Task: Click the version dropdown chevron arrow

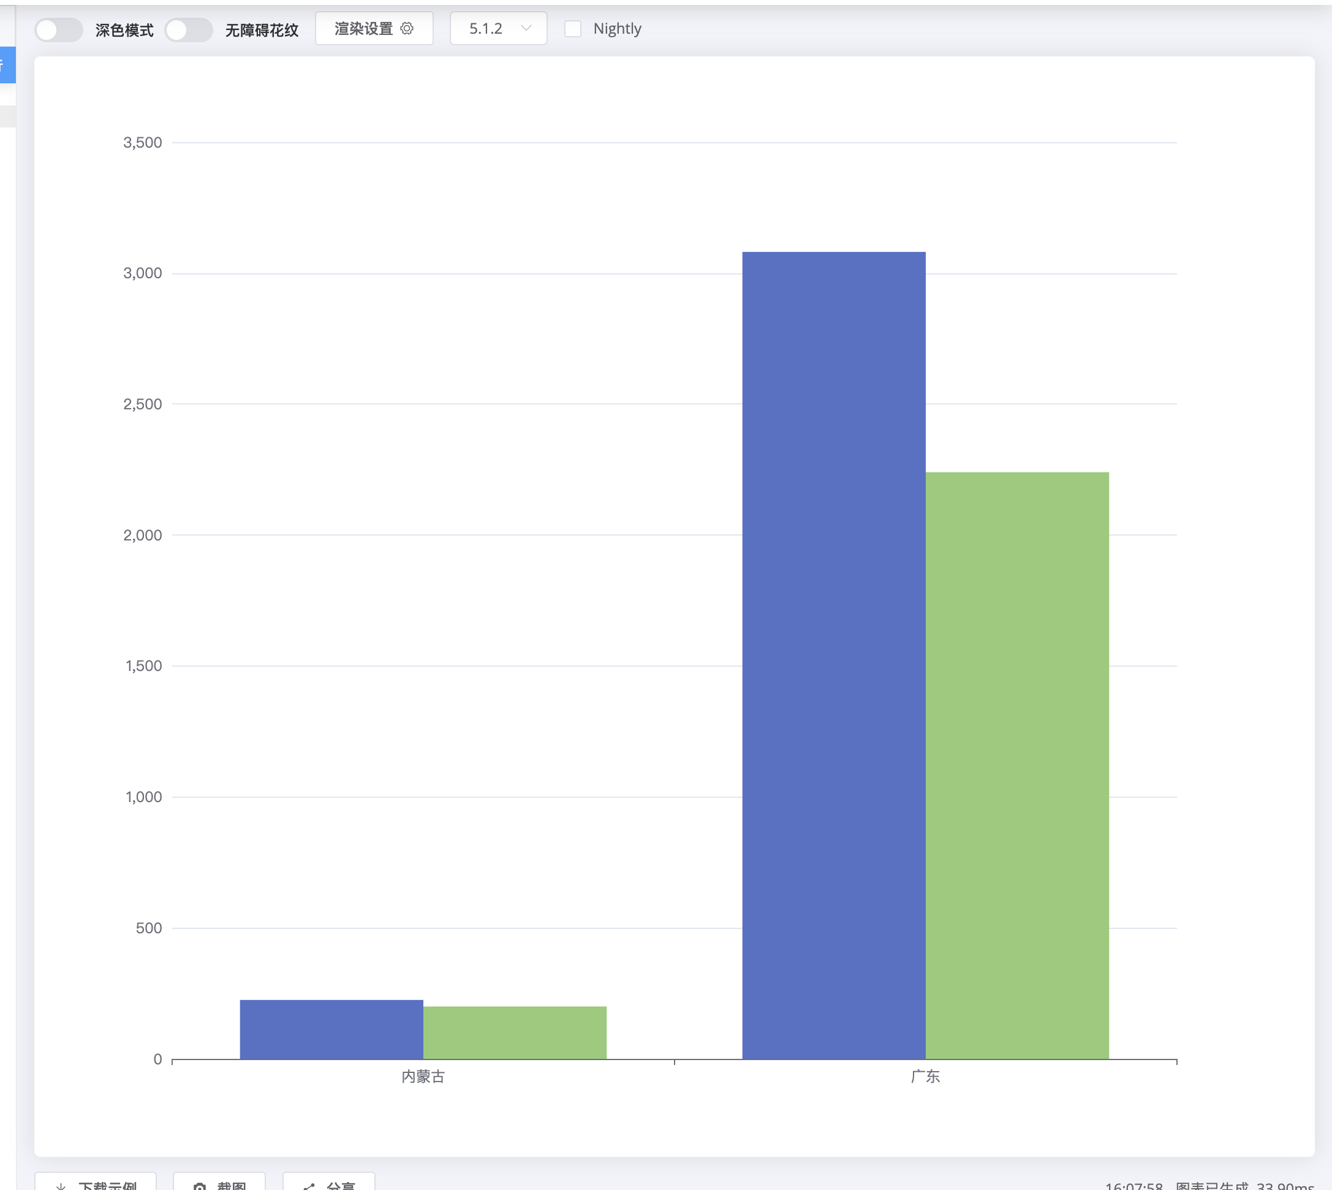Action: (526, 28)
